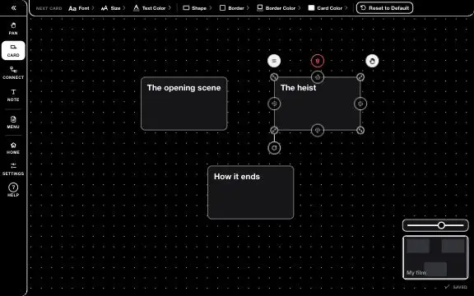
Task: Delete The heist card with red trash icon
Action: 318,61
